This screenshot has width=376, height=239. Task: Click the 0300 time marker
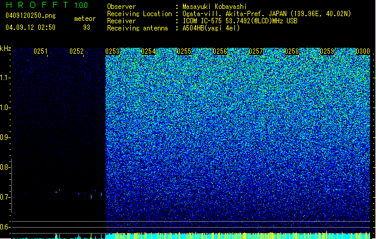tap(363, 51)
